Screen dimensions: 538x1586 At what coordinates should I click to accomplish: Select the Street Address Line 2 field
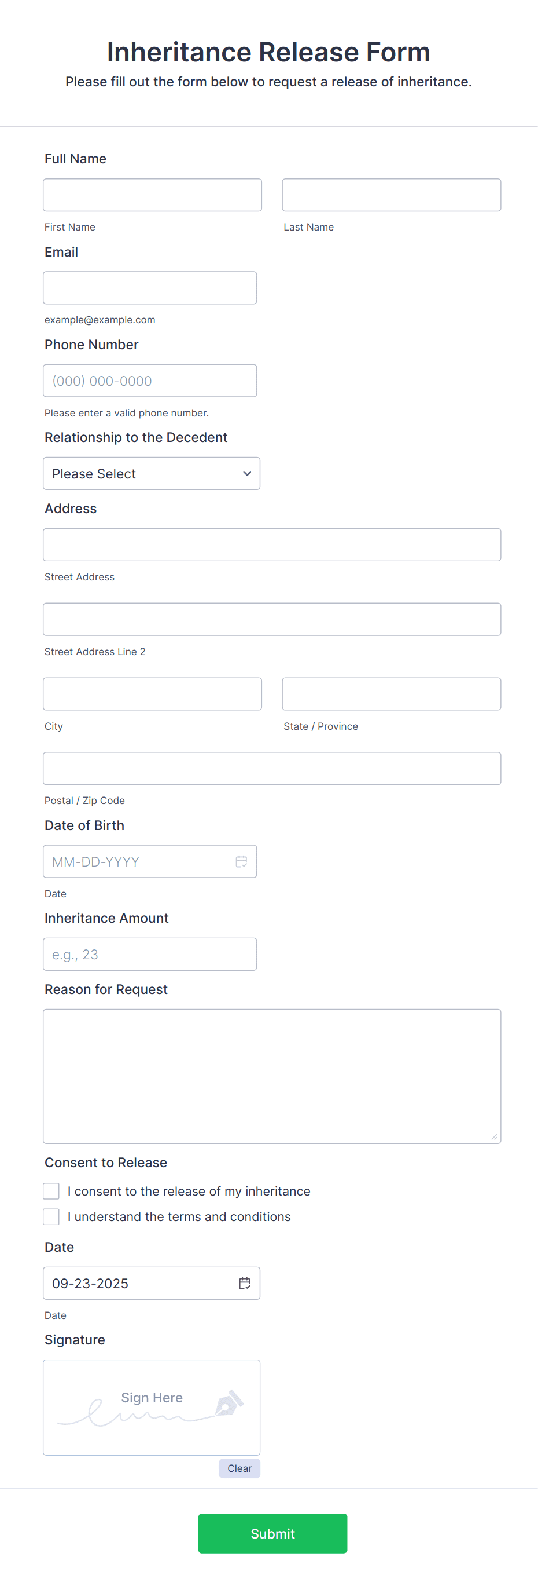[272, 619]
